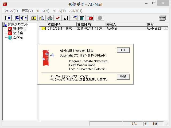Click OK in the about dialog
Image resolution: width=171 pixels, height=128 pixels.
[123, 50]
